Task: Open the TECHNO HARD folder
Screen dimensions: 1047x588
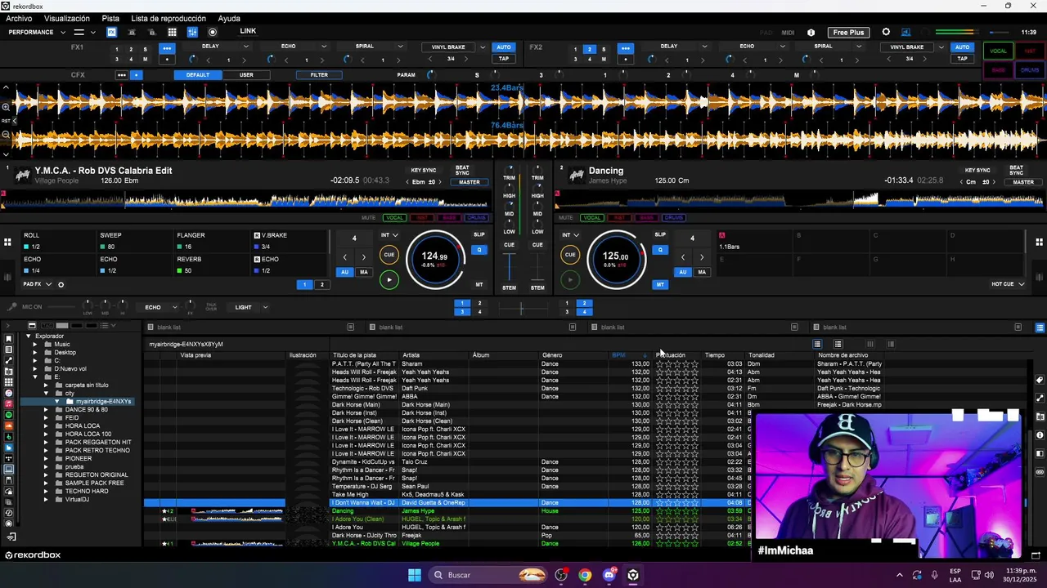Action: tap(87, 491)
